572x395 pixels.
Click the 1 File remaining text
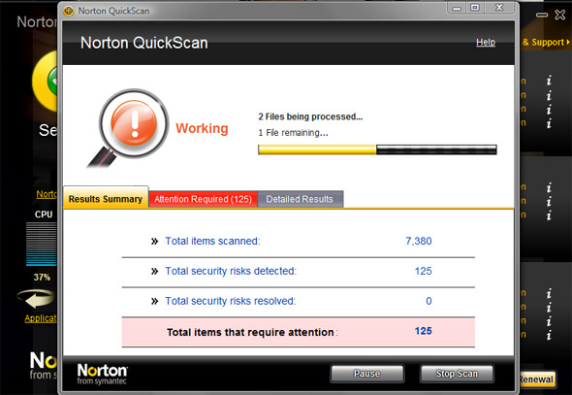point(294,133)
